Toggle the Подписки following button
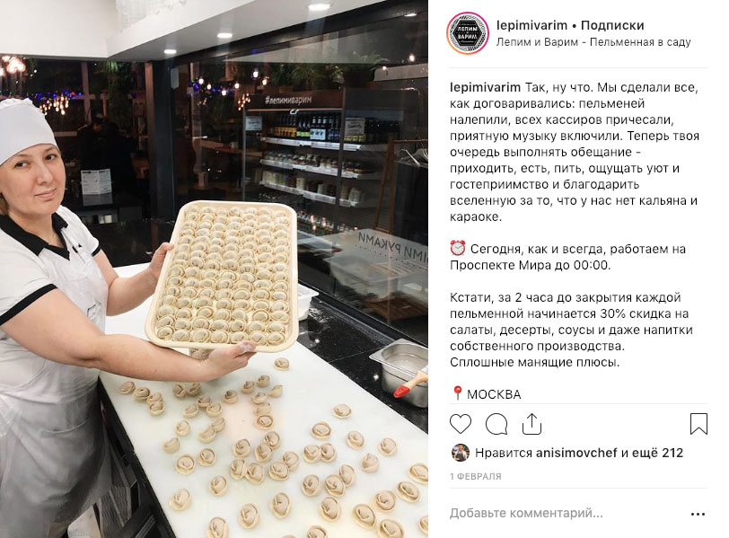729x538 pixels. [x=612, y=25]
